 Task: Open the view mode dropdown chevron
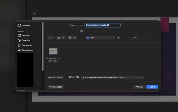pyautogui.click(x=64, y=38)
